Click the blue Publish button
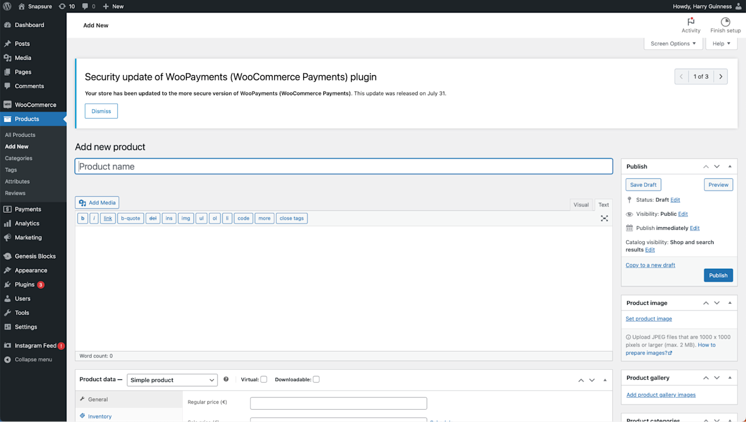Image resolution: width=746 pixels, height=422 pixels. [718, 275]
